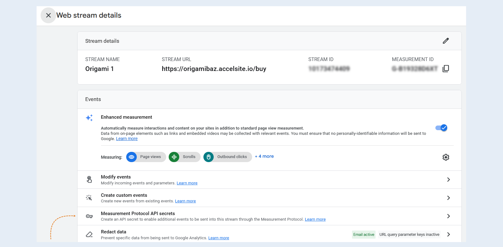Copy the Measurement ID
The image size is (503, 247).
pos(446,68)
